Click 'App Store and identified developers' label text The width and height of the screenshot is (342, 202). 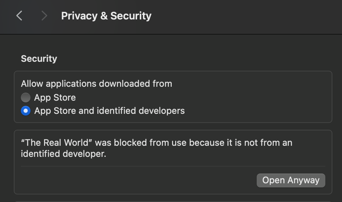click(109, 111)
